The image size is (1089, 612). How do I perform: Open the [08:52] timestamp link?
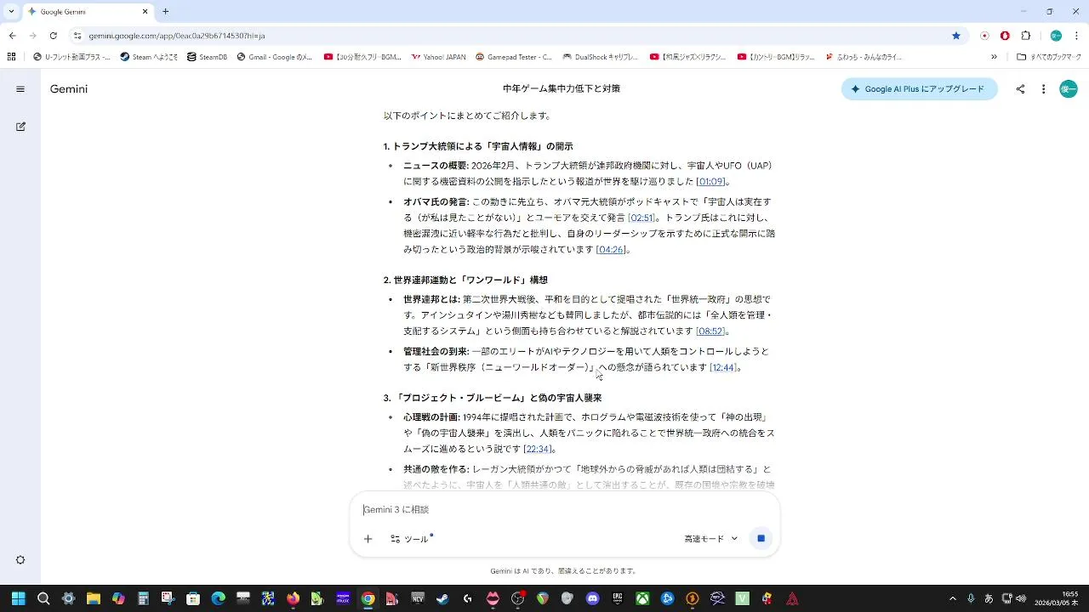coord(710,331)
